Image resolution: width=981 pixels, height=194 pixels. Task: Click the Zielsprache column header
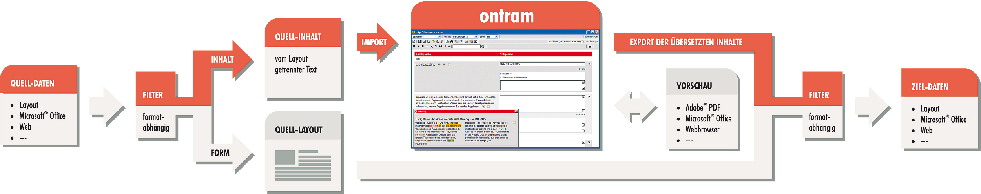(x=506, y=54)
